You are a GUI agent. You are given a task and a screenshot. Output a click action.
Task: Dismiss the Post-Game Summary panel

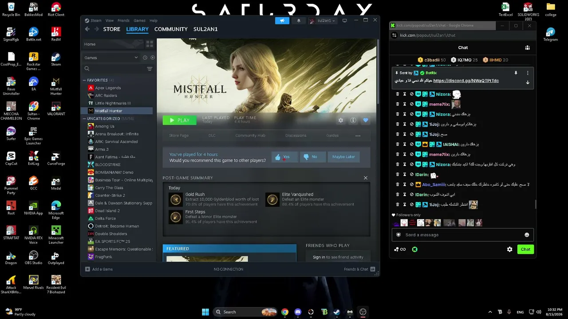click(366, 178)
